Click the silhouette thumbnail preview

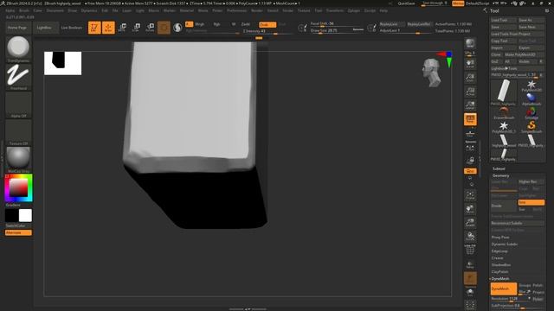pos(63,63)
